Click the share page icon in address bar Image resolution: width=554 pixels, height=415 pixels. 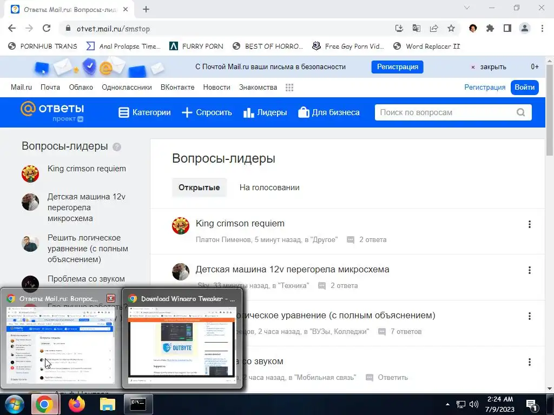(434, 28)
